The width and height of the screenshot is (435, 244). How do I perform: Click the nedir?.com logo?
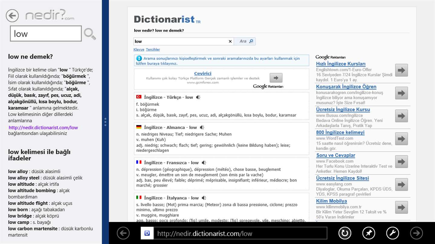point(50,15)
